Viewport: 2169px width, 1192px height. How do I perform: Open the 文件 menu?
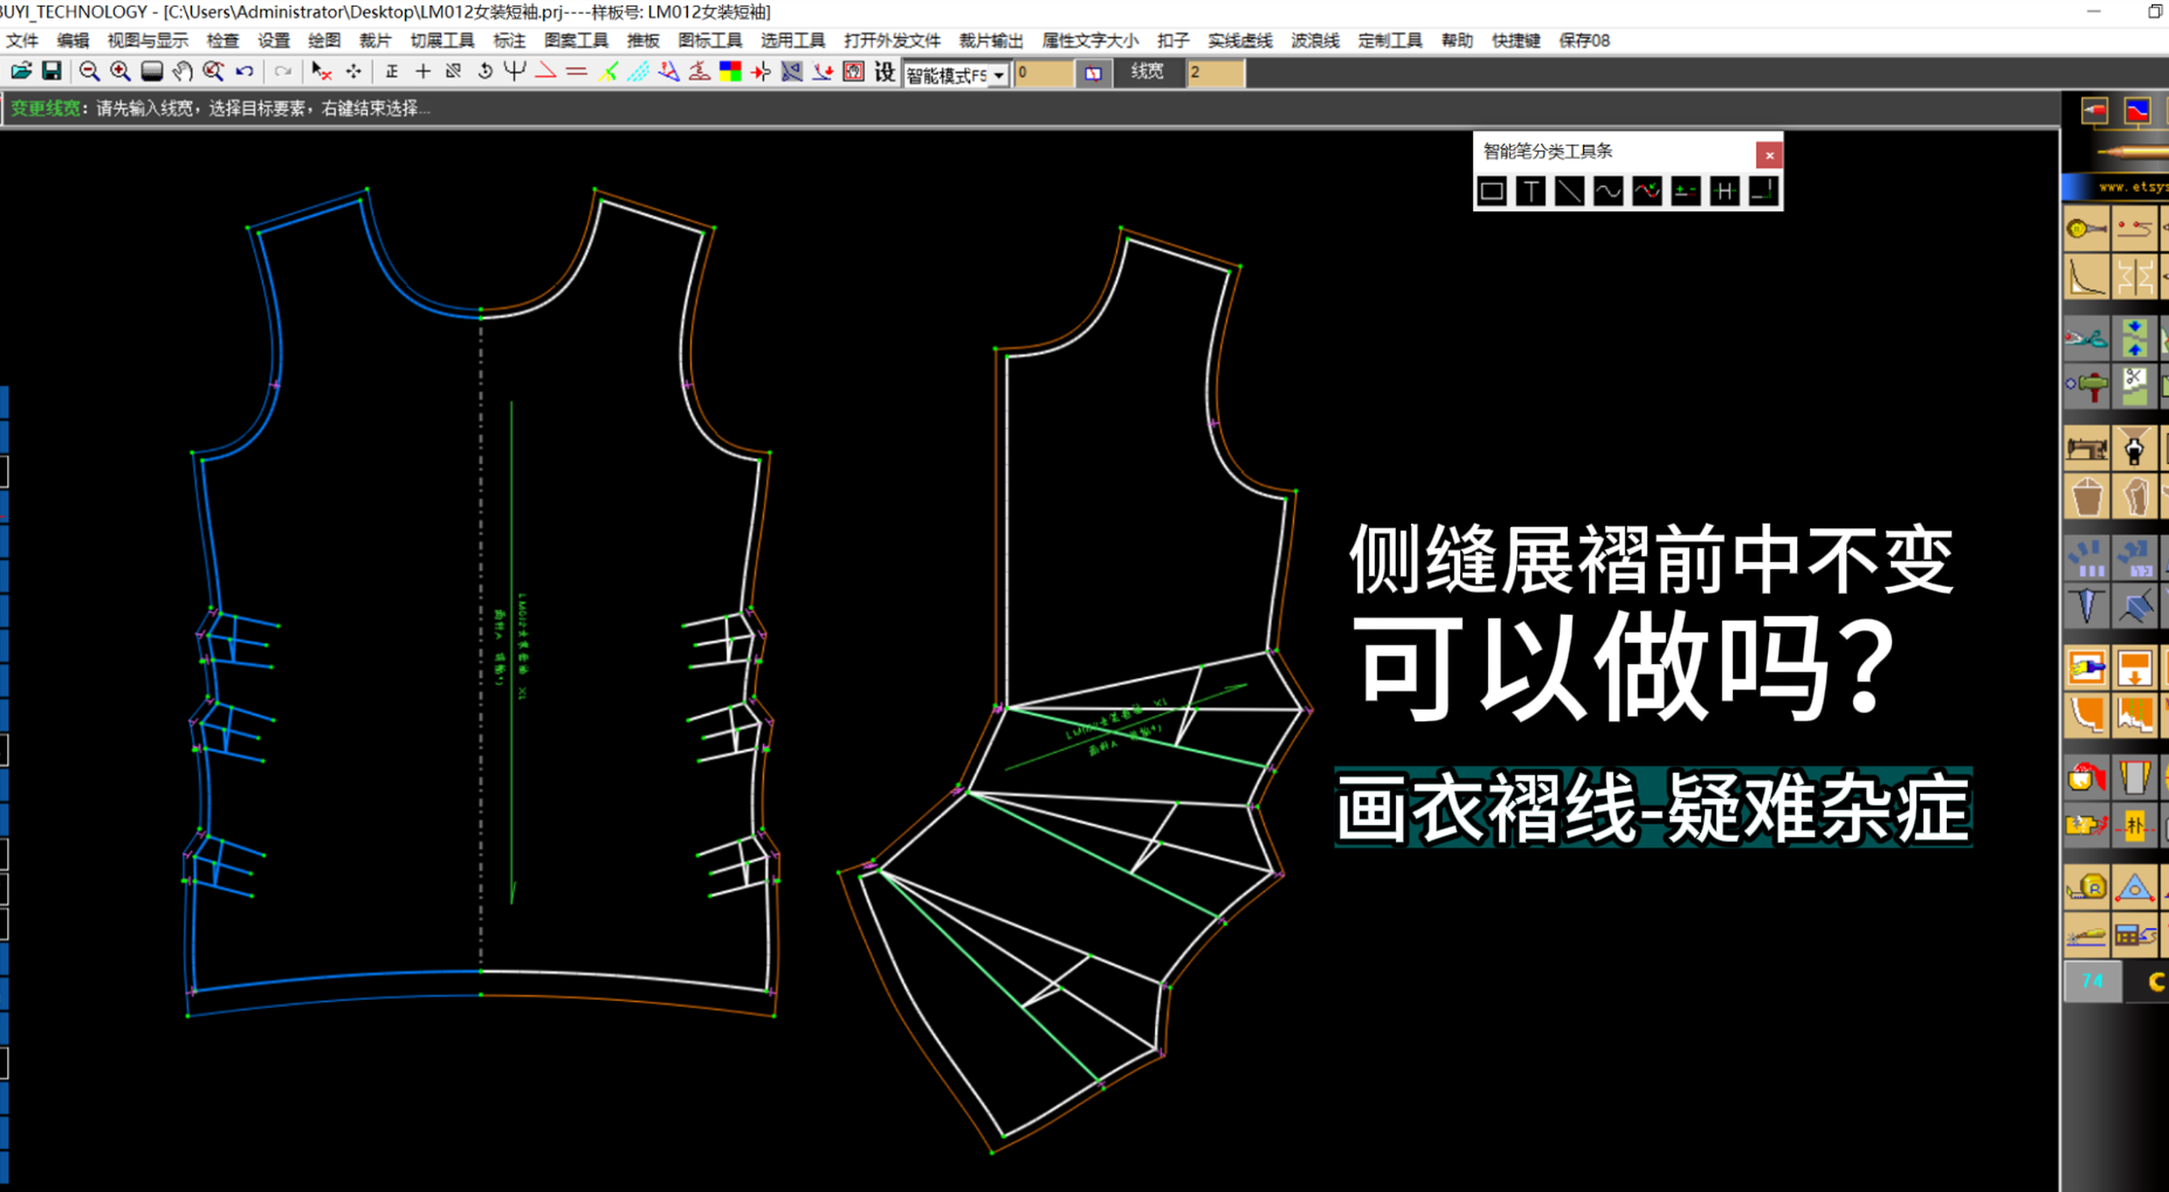[23, 40]
